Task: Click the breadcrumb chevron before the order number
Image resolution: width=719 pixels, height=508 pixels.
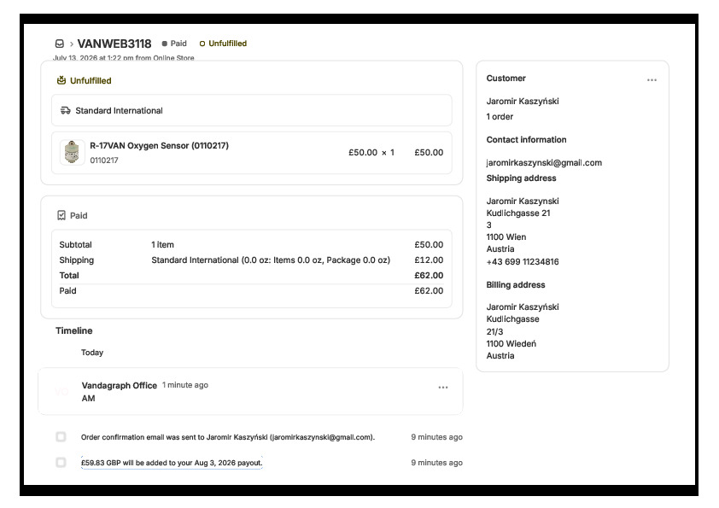Action: point(72,44)
